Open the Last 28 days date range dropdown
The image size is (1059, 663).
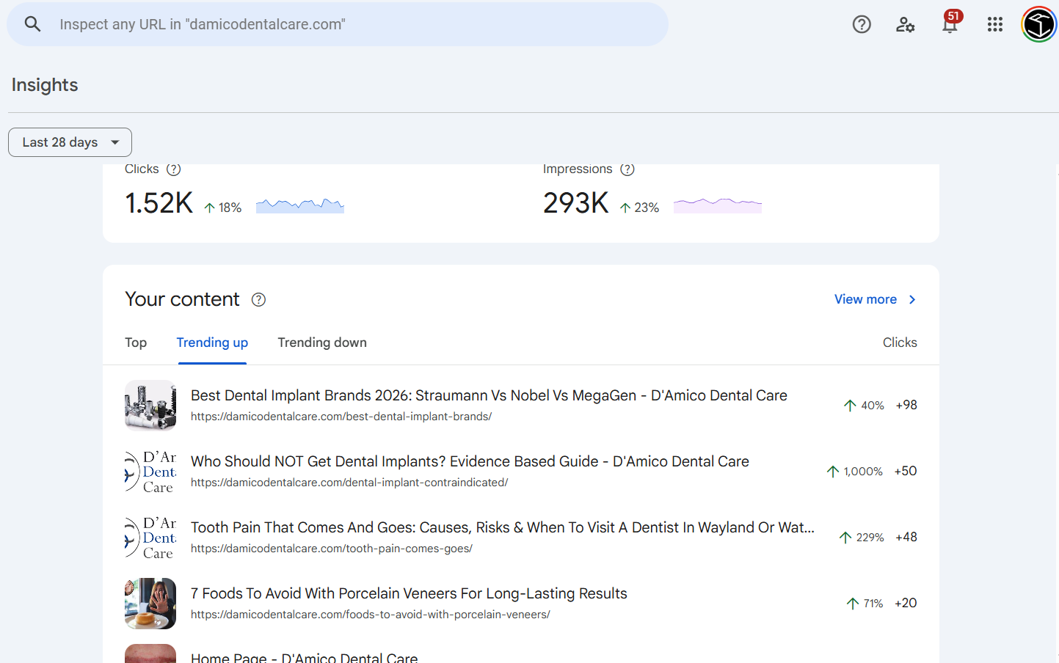70,142
